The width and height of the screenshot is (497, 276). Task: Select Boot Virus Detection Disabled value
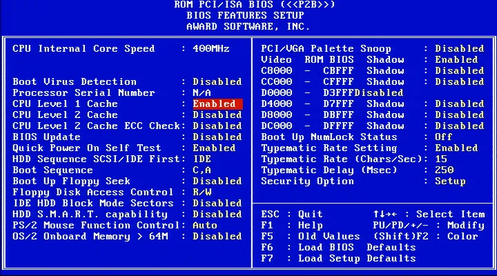tap(217, 81)
